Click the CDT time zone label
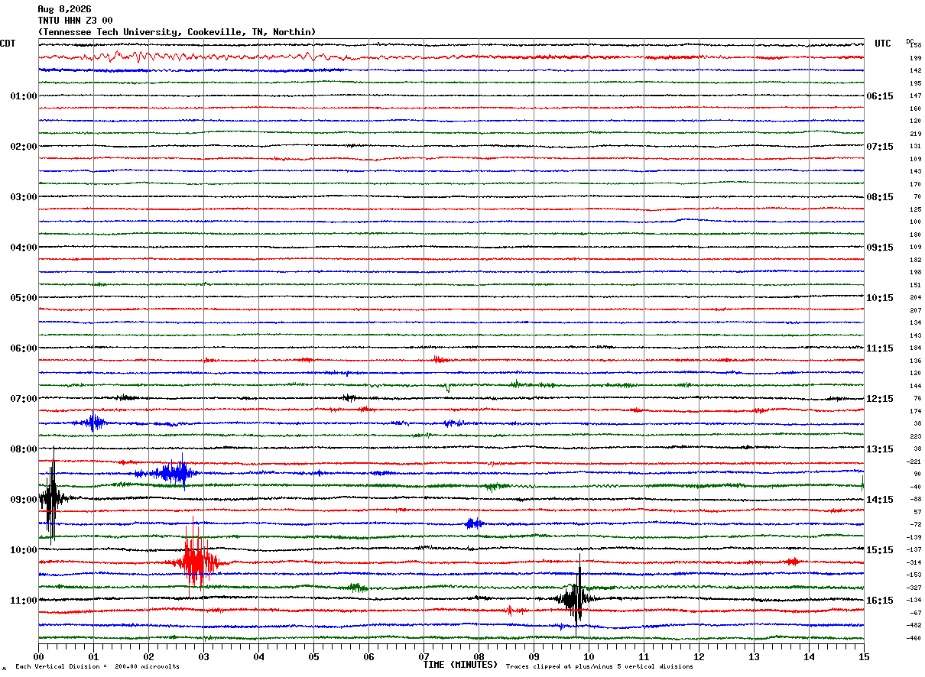The width and height of the screenshot is (925, 677). (8, 44)
